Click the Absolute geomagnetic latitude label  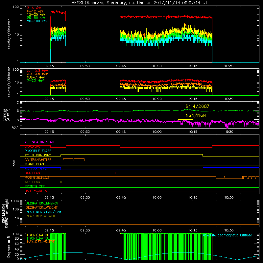pyautogui.click(x=227, y=235)
